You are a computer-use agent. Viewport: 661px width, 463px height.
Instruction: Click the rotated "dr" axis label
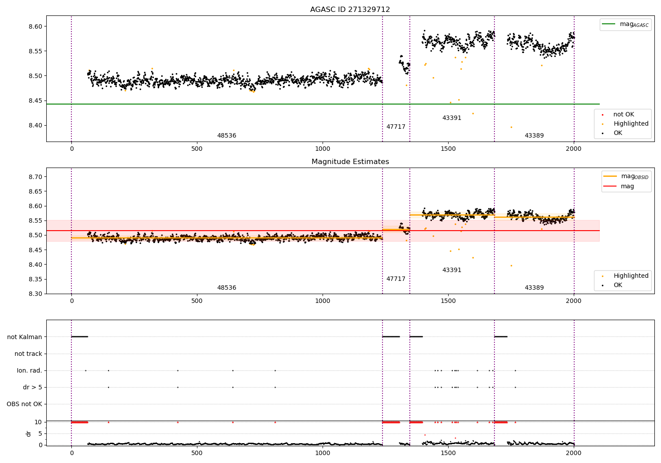[29, 433]
